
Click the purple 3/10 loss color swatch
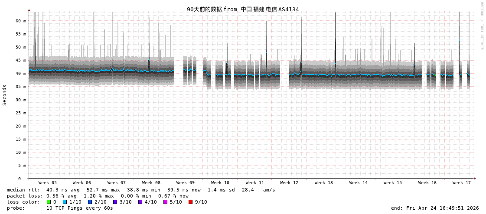(115, 202)
